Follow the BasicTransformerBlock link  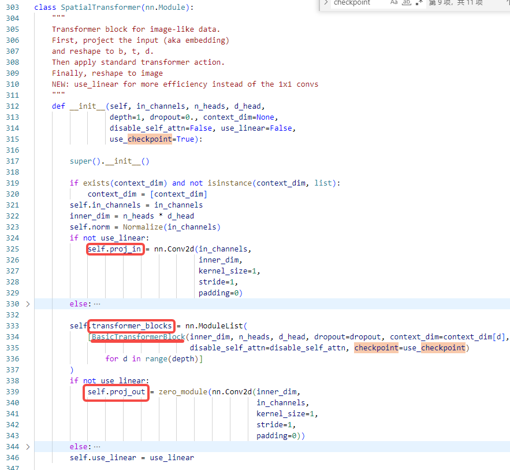coord(138,337)
